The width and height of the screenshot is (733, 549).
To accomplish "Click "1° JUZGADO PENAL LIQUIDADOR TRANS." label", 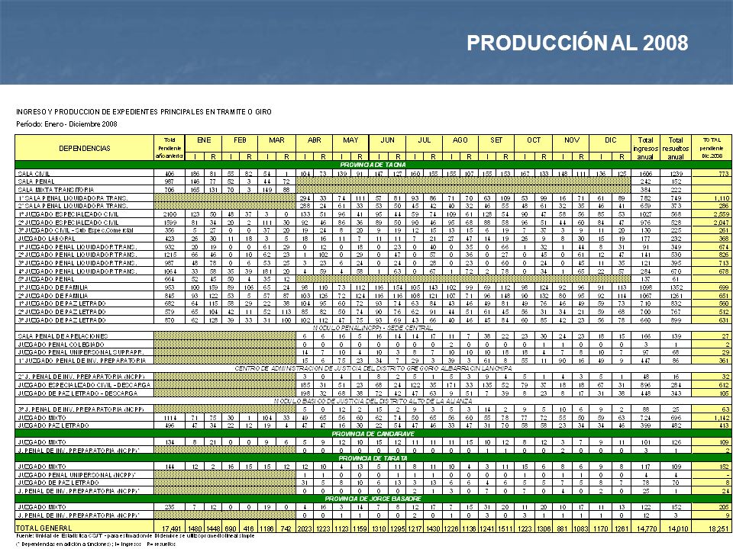I will 77,247.
